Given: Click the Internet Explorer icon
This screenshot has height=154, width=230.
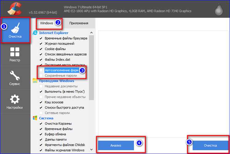Looking at the screenshot, I should (x=35, y=33).
